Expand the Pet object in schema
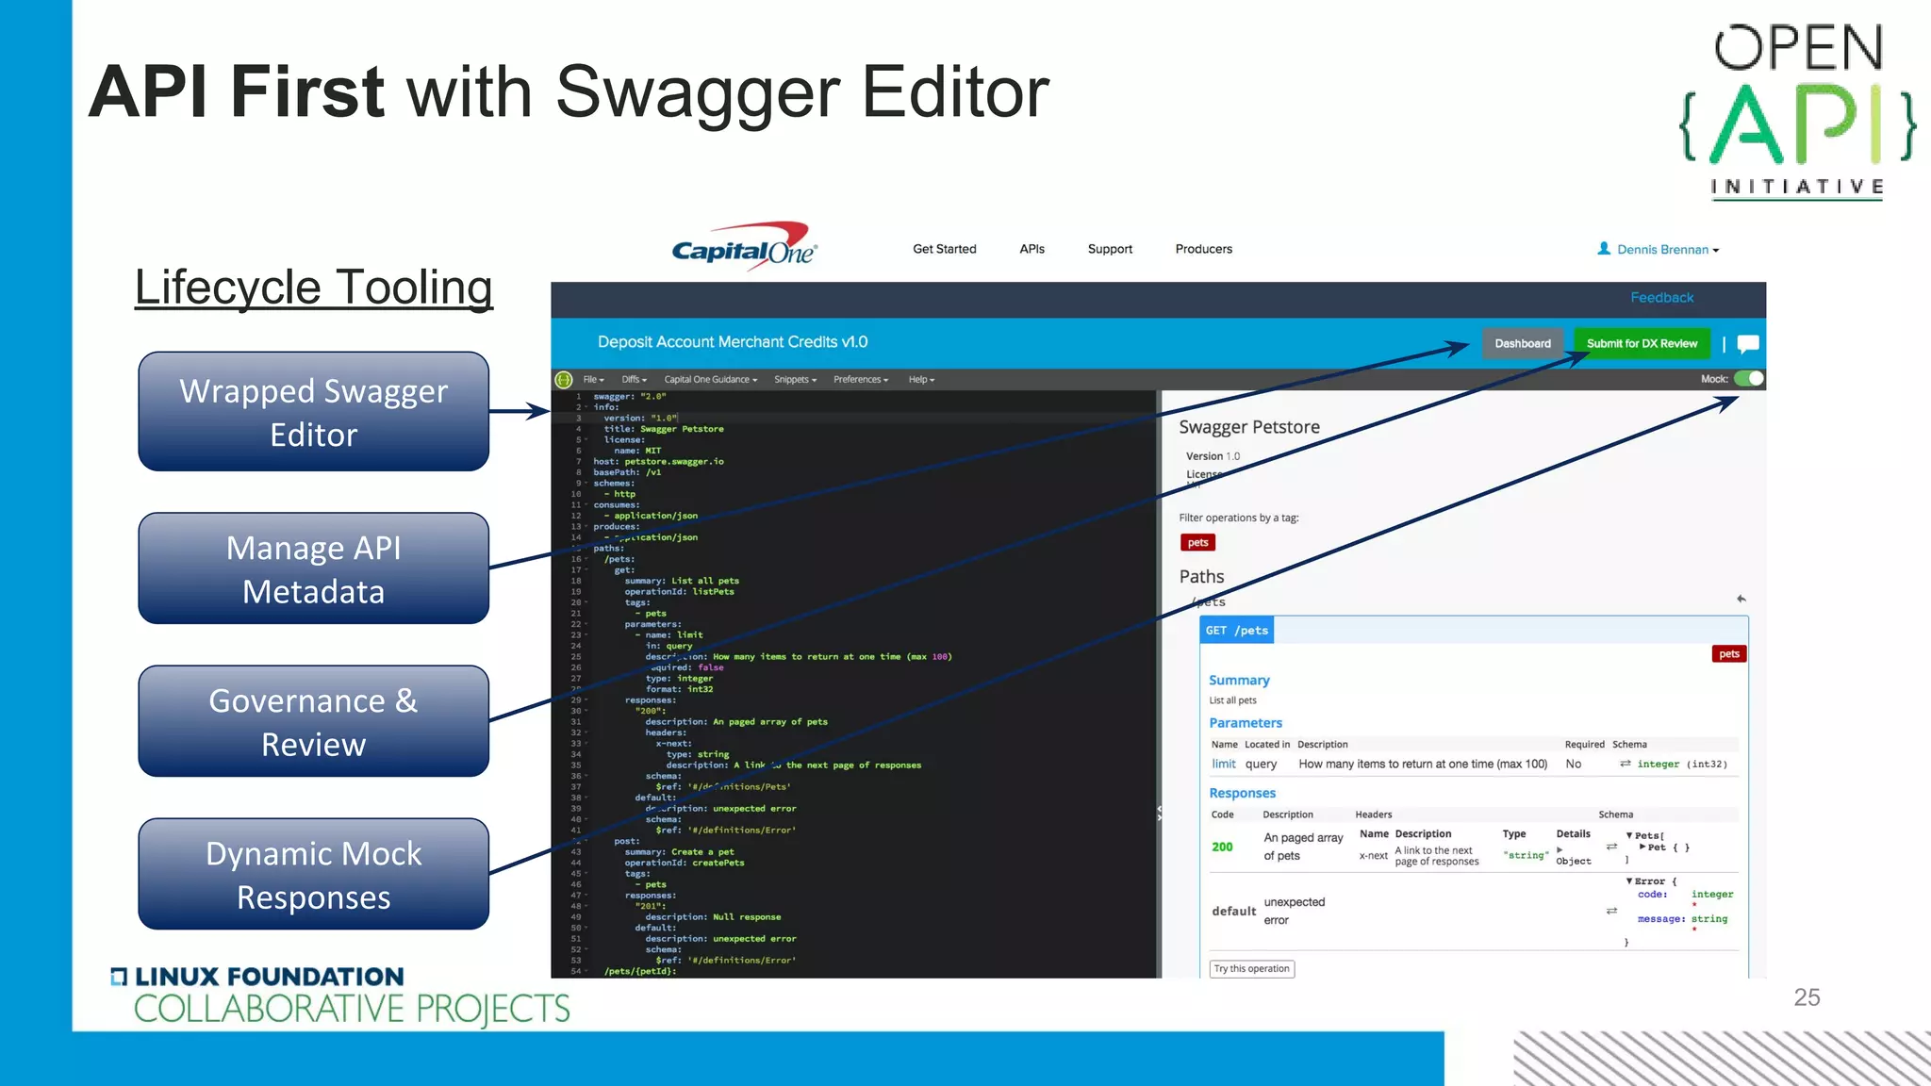1931x1086 pixels. [1642, 847]
